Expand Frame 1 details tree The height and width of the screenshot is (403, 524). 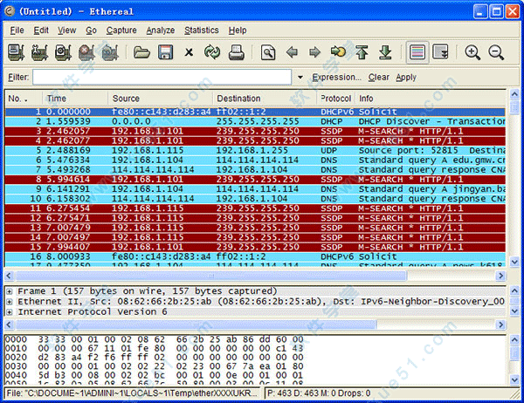point(10,291)
